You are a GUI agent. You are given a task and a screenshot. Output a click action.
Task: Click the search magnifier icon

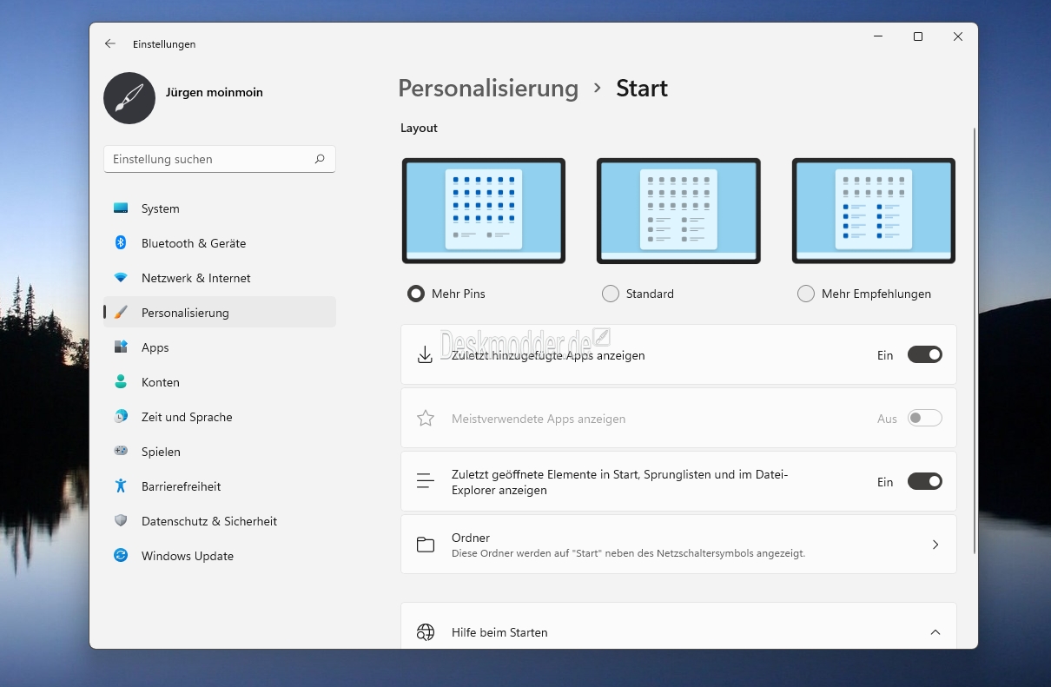[320, 159]
